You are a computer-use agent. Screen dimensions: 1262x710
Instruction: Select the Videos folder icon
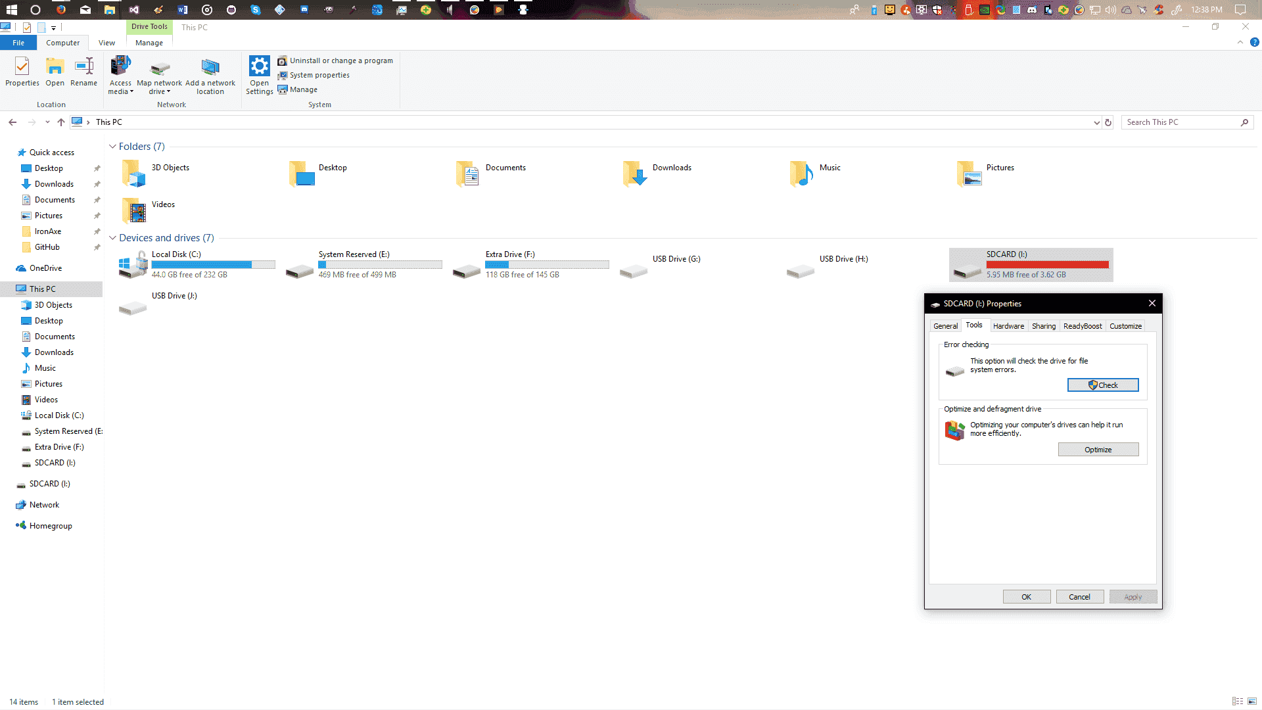point(133,211)
